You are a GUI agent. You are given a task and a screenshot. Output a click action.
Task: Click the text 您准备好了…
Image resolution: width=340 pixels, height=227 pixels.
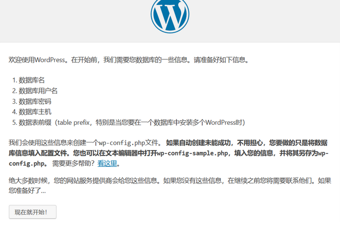pos(27,191)
